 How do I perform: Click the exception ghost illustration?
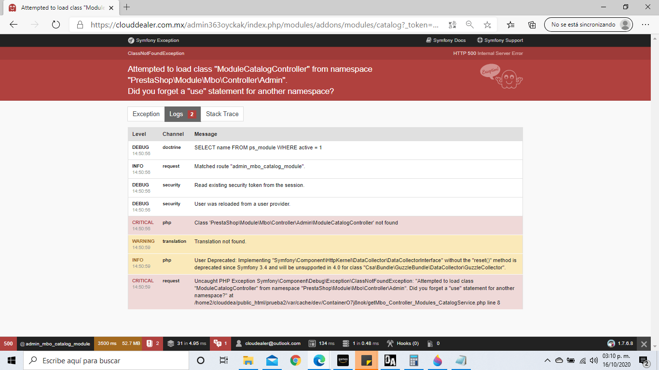tap(501, 77)
